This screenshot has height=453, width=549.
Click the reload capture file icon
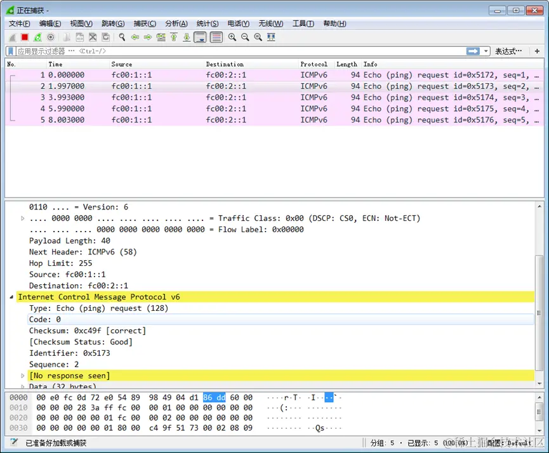coord(105,37)
